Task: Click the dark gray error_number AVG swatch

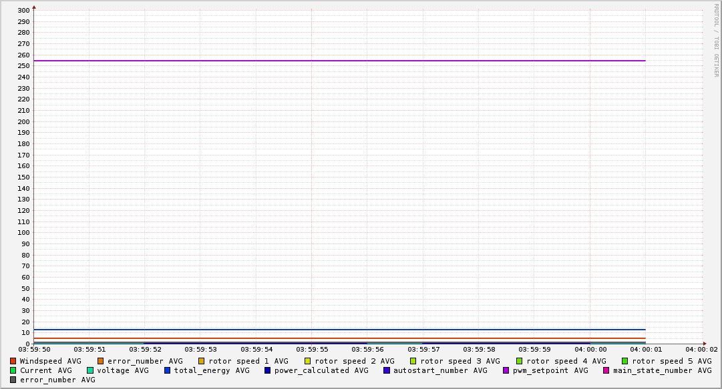Action: pyautogui.click(x=13, y=380)
